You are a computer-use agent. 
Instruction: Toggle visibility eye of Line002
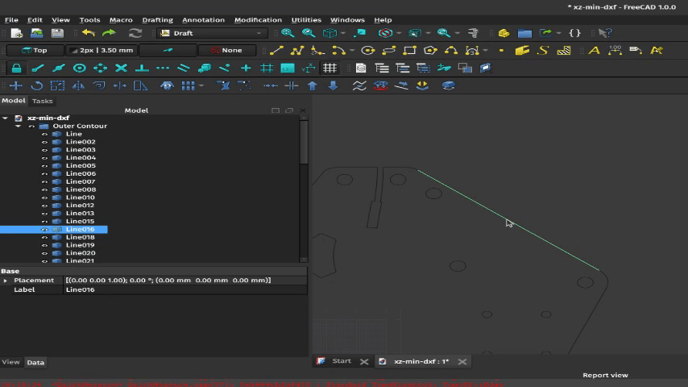click(45, 142)
